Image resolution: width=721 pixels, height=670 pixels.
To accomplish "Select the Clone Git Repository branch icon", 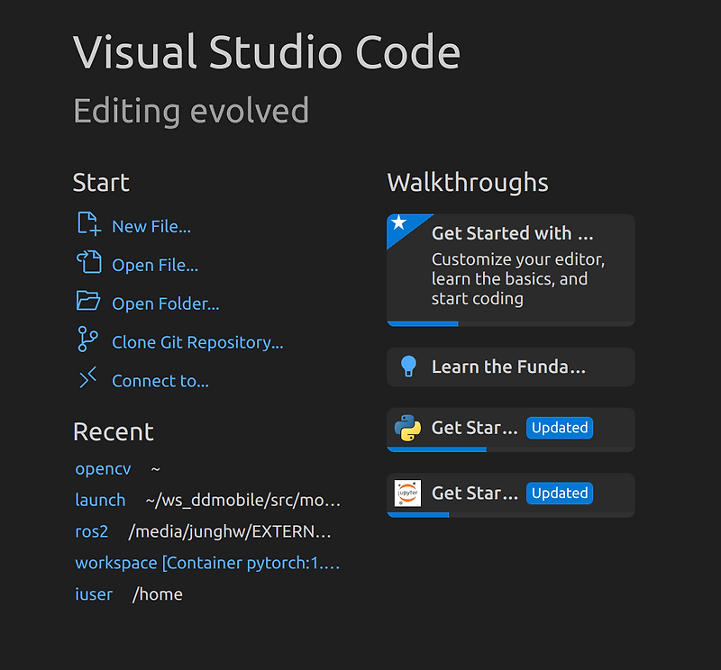I will coord(88,341).
